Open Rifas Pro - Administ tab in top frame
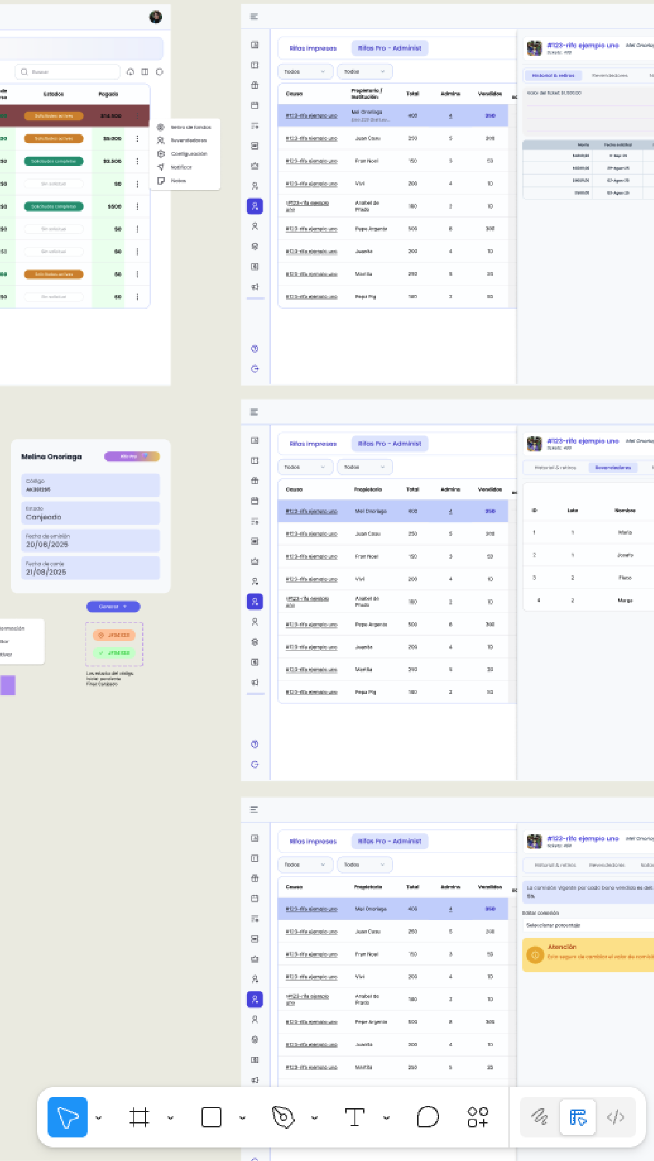Screen dimensions: 654x1161 tap(390, 48)
